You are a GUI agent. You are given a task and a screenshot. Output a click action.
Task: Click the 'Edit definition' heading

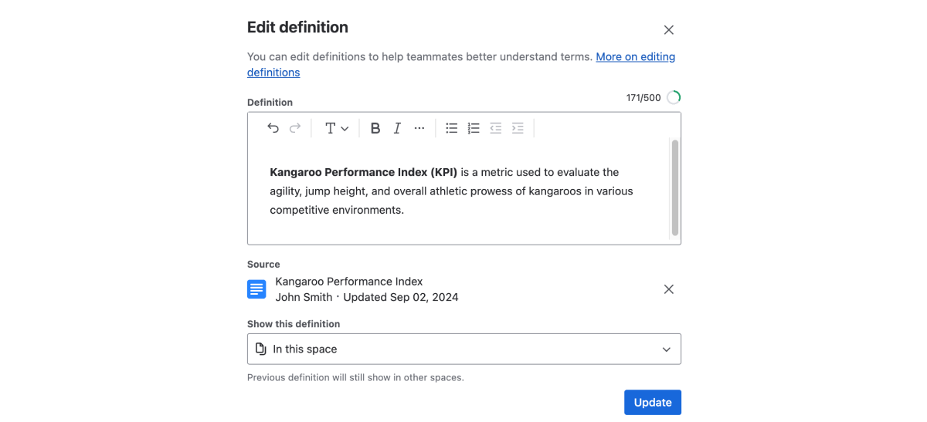pyautogui.click(x=297, y=27)
